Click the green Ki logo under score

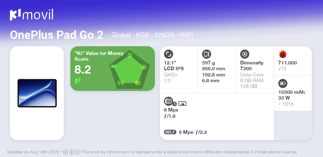click(x=77, y=81)
